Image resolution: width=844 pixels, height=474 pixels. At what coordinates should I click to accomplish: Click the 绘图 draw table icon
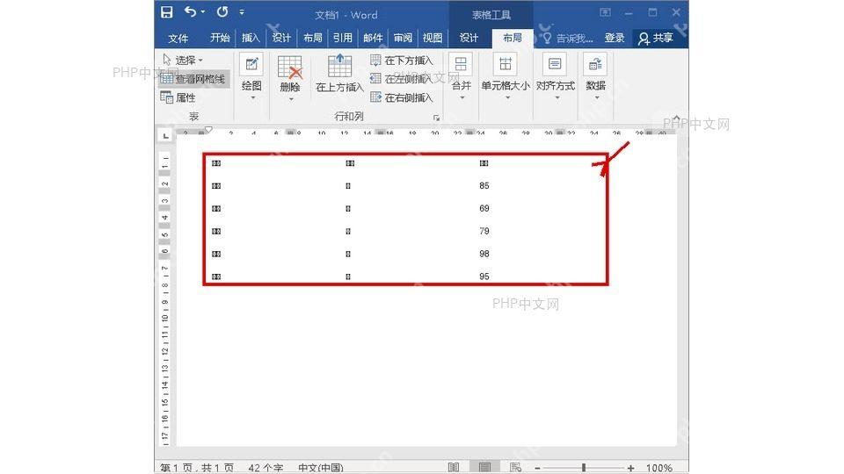tap(251, 65)
